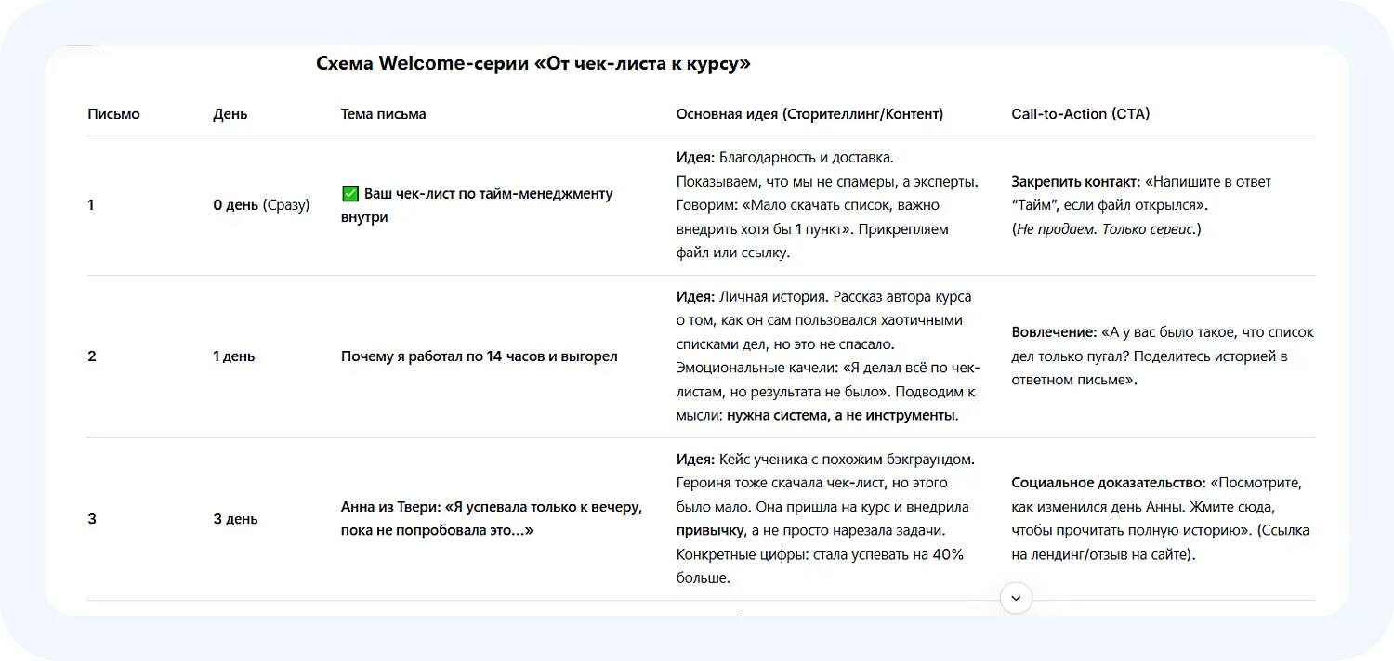Open the subject «Почему я работал по 14 часов и выгорел»

(479, 356)
